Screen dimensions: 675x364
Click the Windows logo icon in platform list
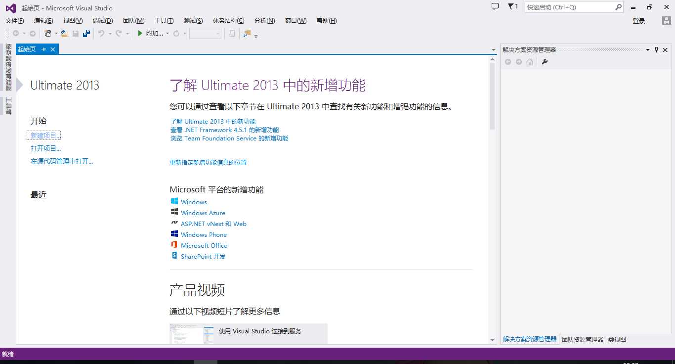(174, 201)
